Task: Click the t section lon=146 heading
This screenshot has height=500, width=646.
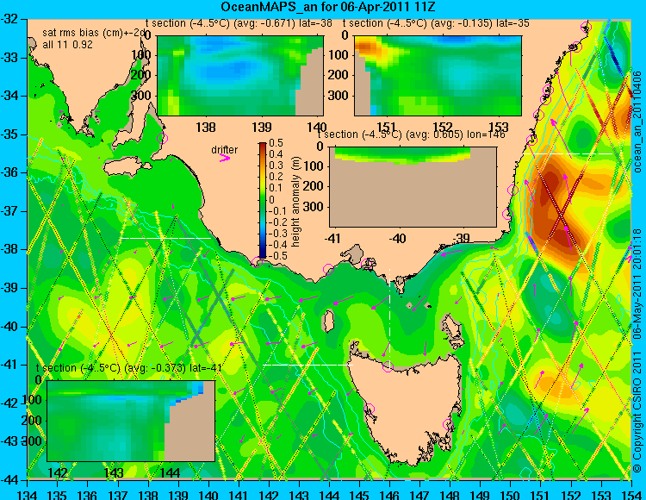Action: coord(411,134)
